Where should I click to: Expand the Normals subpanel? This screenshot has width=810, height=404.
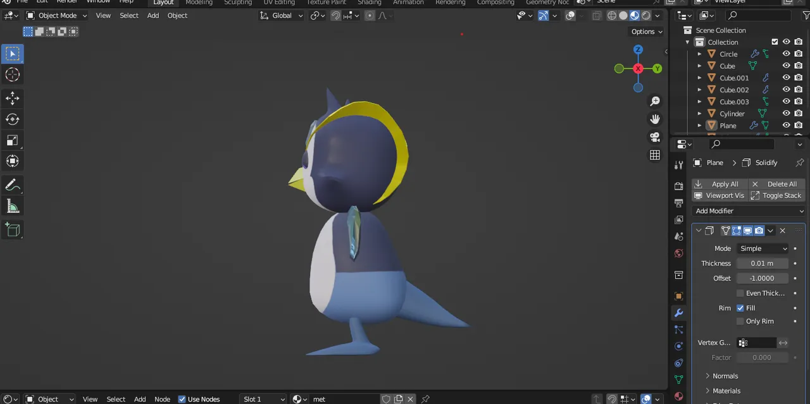(x=725, y=376)
